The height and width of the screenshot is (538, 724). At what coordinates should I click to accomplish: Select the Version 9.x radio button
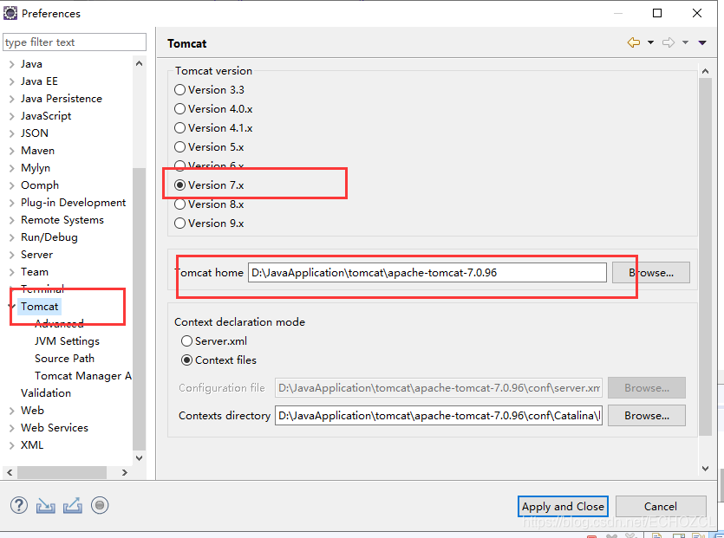179,224
